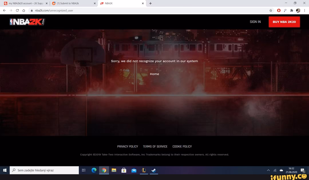
Task: Open the red Opera-style extension icon
Action: pyautogui.click(x=279, y=10)
